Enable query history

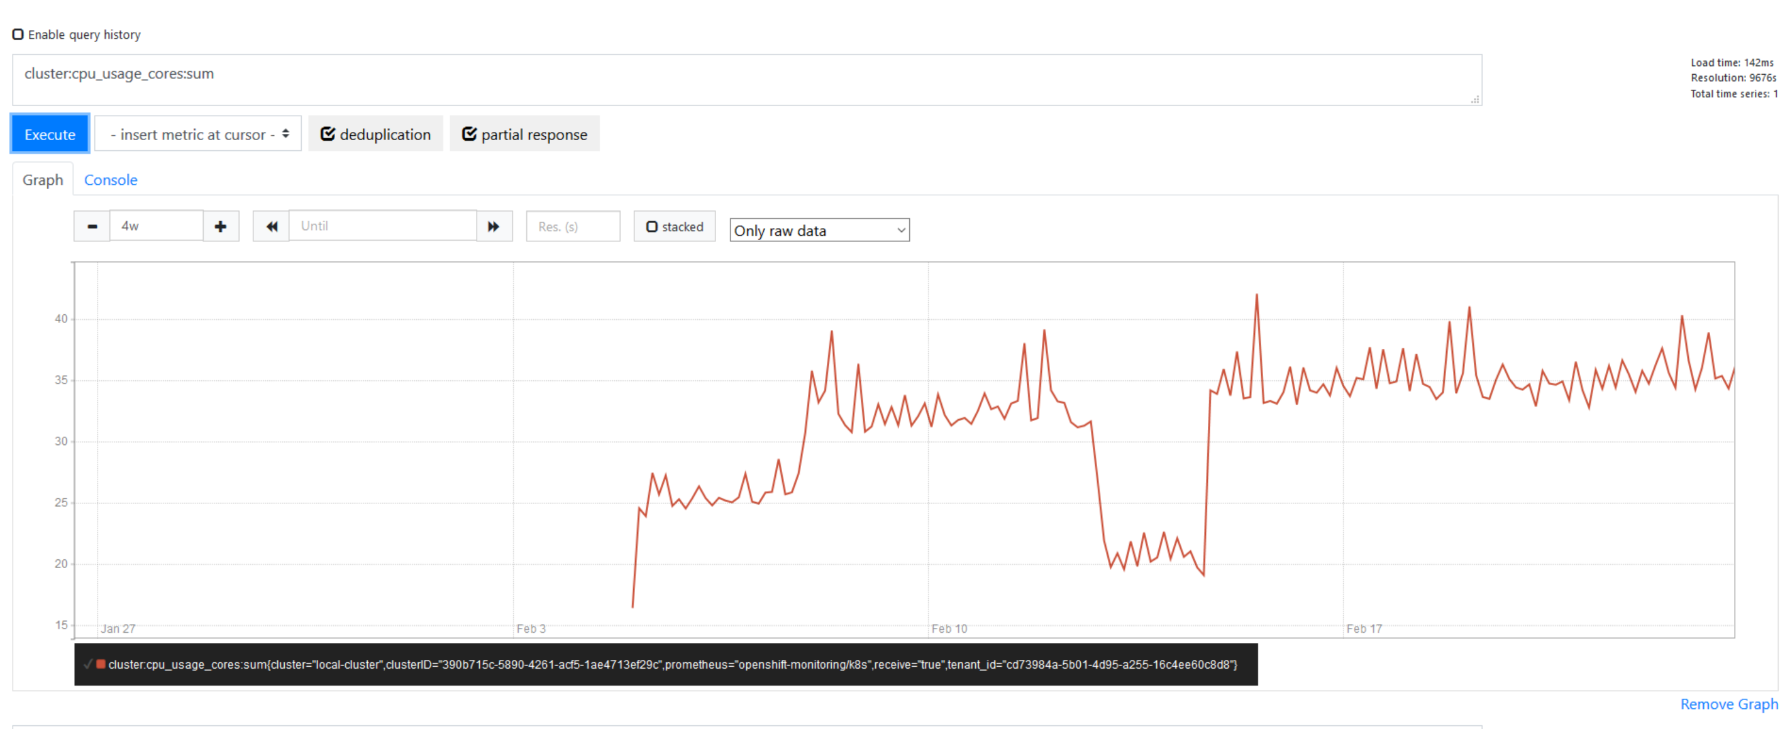pyautogui.click(x=18, y=33)
